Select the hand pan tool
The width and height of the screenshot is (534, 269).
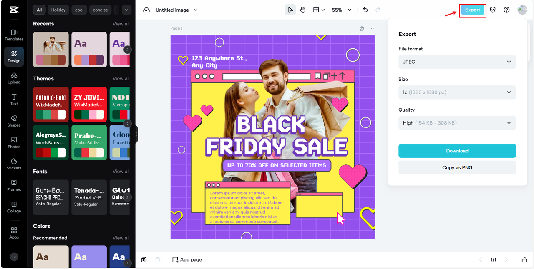pyautogui.click(x=303, y=10)
